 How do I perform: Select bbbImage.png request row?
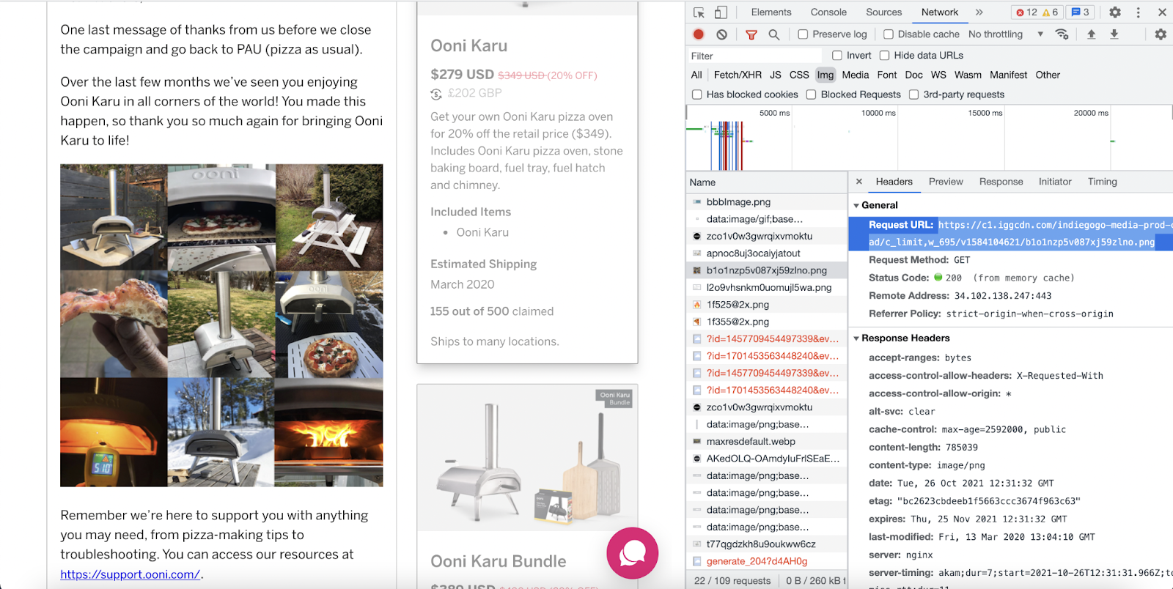[766, 202]
